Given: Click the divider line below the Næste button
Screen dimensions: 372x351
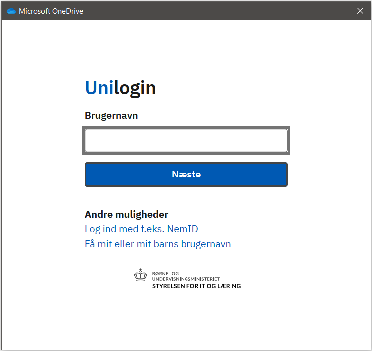Looking at the screenshot, I should 186,202.
